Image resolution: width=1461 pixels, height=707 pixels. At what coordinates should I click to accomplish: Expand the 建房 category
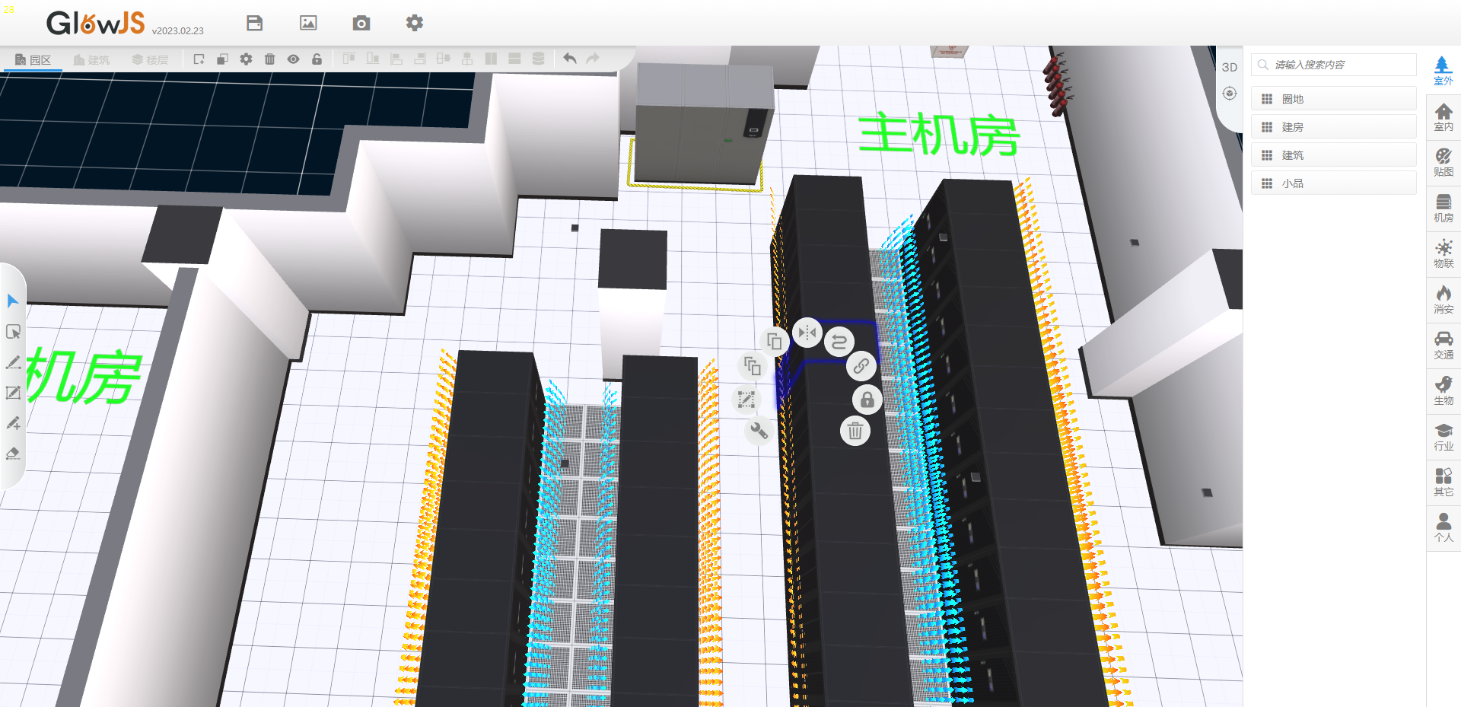pyautogui.click(x=1333, y=127)
